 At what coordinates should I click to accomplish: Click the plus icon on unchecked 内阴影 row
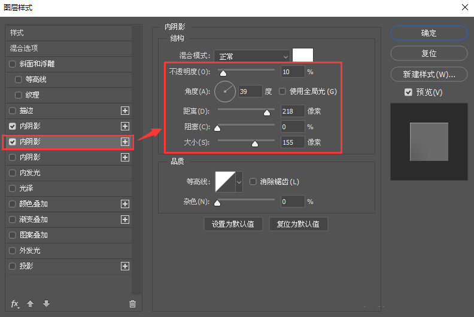click(x=125, y=157)
